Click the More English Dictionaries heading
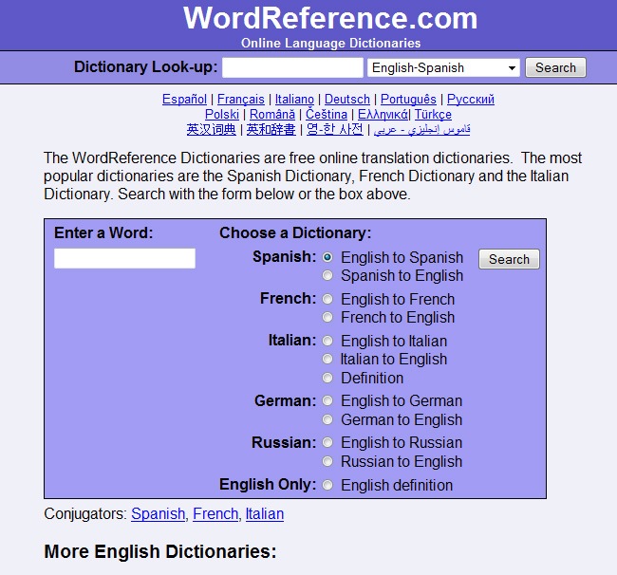Viewport: 617px width, 575px height. click(x=160, y=551)
